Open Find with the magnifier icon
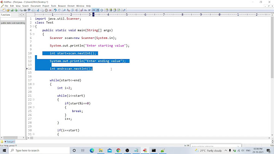 click(x=64, y=10)
